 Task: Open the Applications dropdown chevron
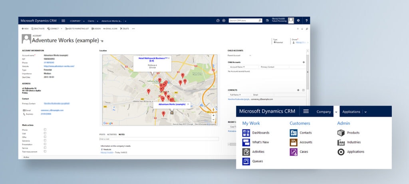tap(365, 112)
